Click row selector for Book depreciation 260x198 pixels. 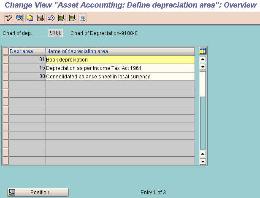coord(5,59)
